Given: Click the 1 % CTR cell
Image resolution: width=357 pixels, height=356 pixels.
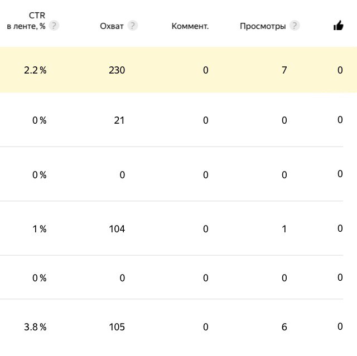Looking at the screenshot, I should [40, 229].
